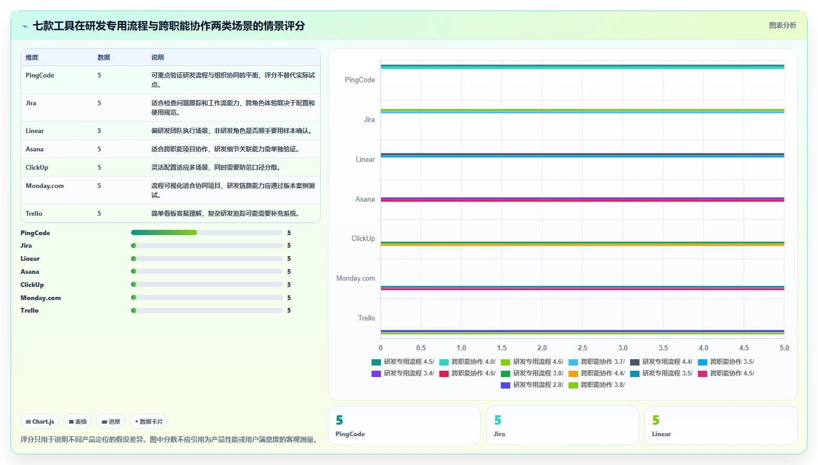818x465 pixels.
Task: Select the 进度 tag chip
Action: click(x=111, y=422)
